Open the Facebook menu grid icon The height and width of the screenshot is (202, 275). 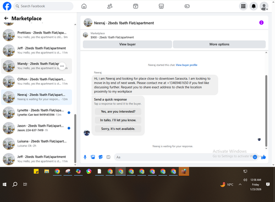click(243, 6)
